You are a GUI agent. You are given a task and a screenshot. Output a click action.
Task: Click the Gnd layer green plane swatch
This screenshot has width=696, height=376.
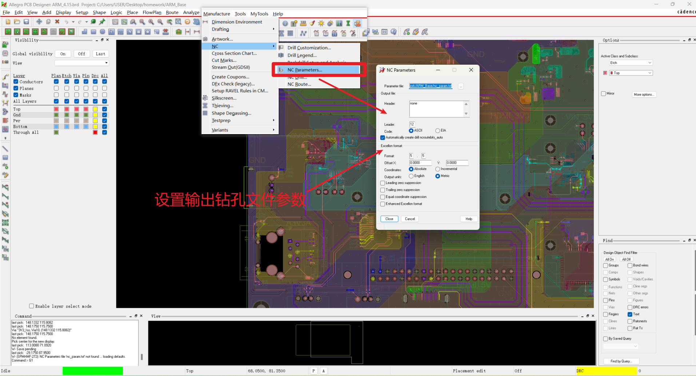56,115
